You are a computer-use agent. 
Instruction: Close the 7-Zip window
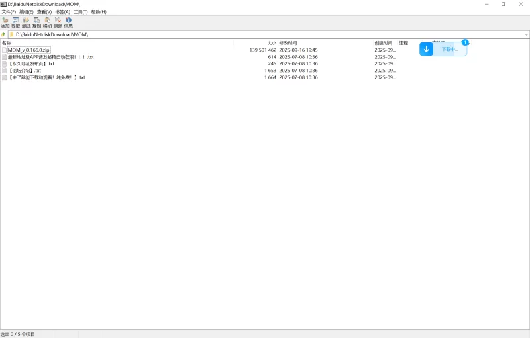[521, 4]
